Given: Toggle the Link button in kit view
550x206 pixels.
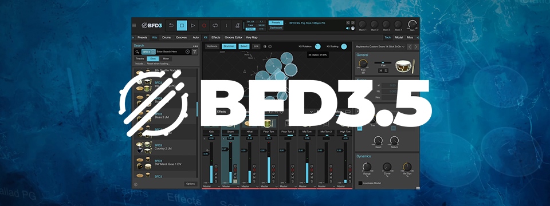Looking at the screenshot, I should [256, 46].
